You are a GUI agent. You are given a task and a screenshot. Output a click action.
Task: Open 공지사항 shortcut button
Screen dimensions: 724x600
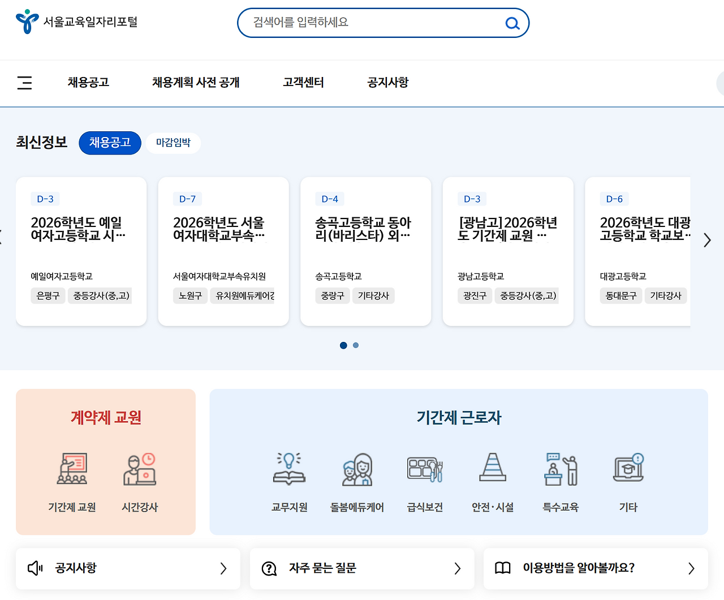coord(128,568)
